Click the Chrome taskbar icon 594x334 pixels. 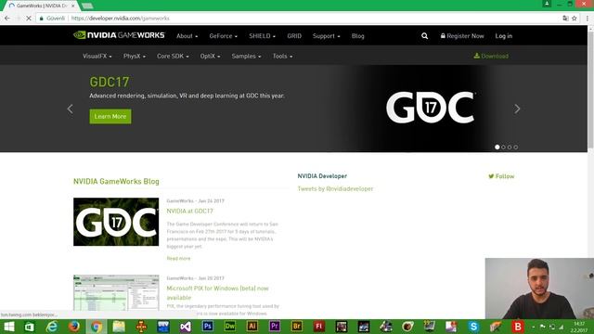pyautogui.click(x=97, y=327)
